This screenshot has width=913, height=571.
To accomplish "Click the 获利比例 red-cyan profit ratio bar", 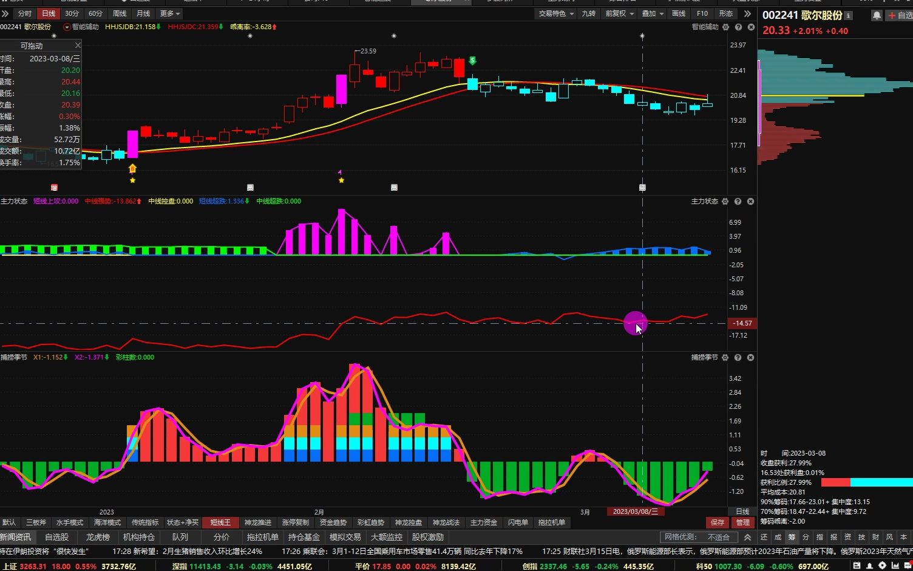I will point(867,482).
